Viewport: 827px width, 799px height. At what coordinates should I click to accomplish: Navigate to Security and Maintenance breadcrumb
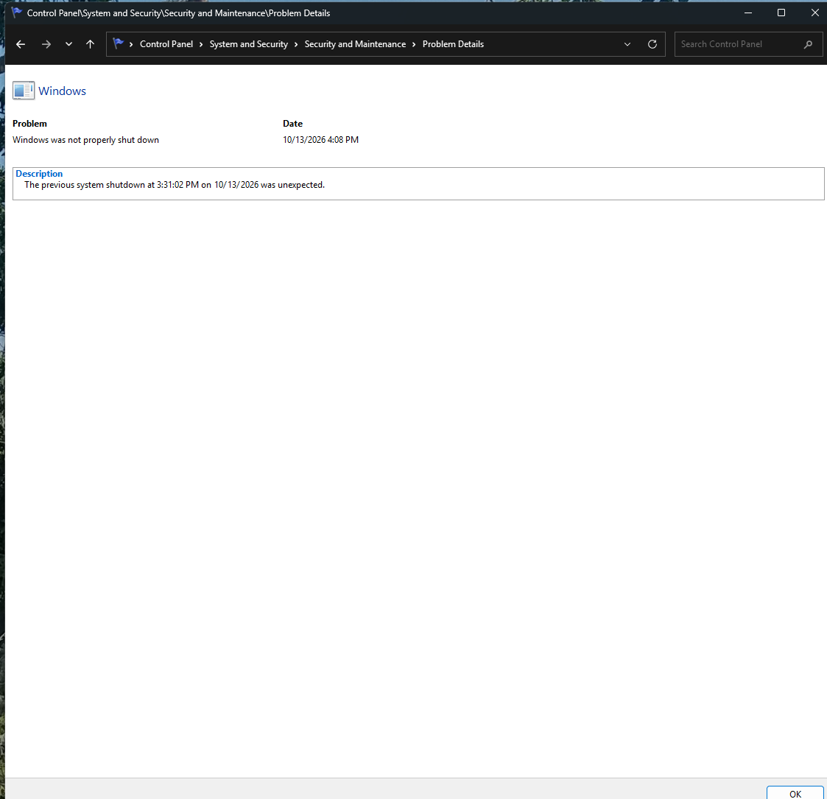pyautogui.click(x=355, y=44)
